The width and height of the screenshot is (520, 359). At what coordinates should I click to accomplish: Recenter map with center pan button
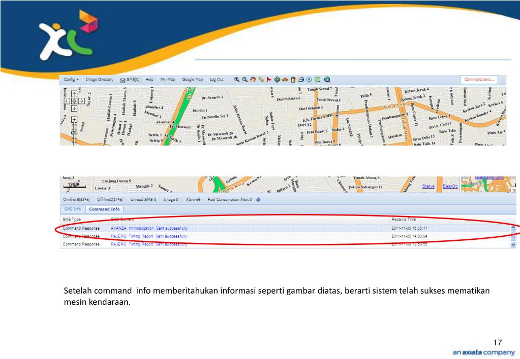pyautogui.click(x=74, y=101)
